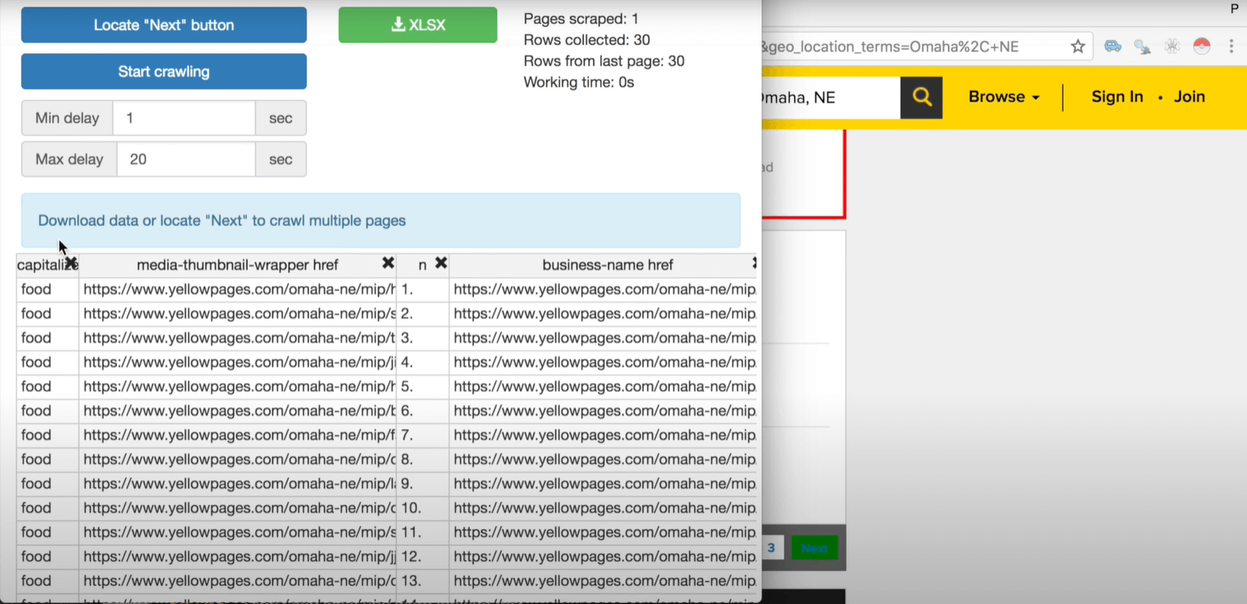Select the food cell in row 3
This screenshot has height=604, width=1247.
tap(47, 338)
